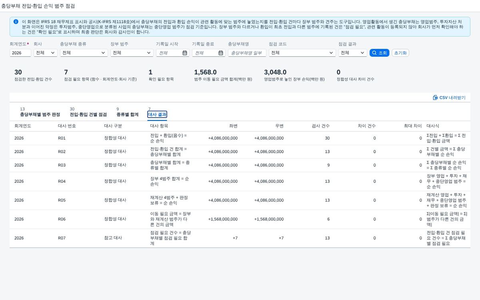Click the R01 cell in 대사 번호
The width and height of the screenshot is (480, 300).
pyautogui.click(x=62, y=138)
